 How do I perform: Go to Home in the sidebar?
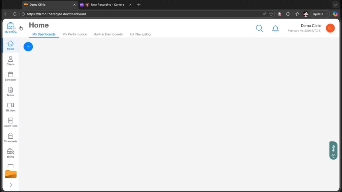coord(10,45)
